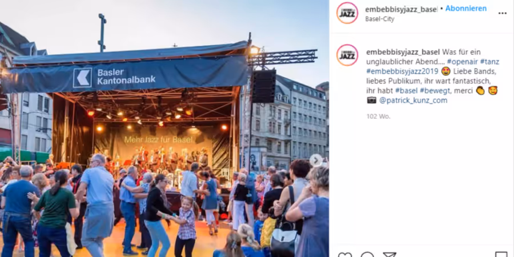Open the #basel hashtag
The height and width of the screenshot is (257, 514).
pos(406,90)
